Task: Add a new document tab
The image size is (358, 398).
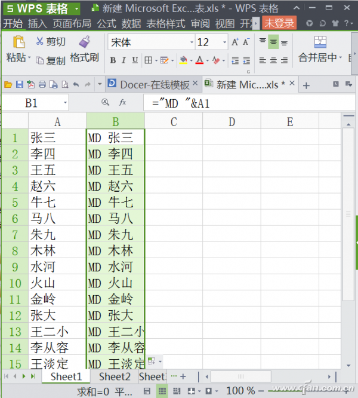Action: (306, 85)
